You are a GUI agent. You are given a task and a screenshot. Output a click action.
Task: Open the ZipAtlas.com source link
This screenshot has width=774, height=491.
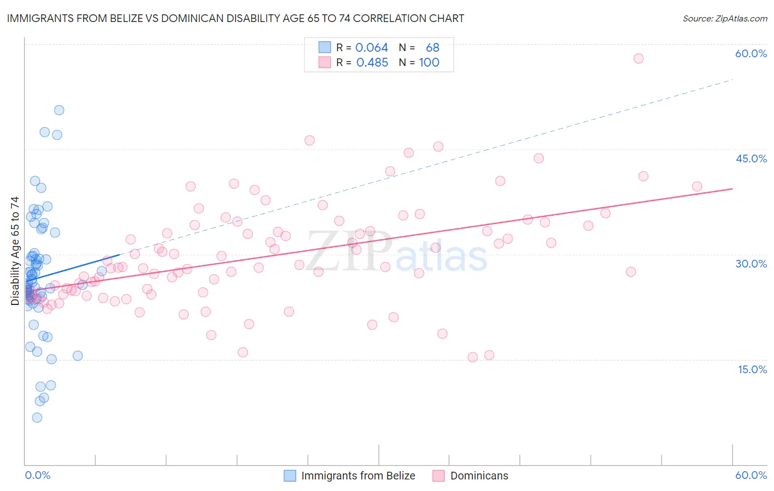[x=725, y=18]
